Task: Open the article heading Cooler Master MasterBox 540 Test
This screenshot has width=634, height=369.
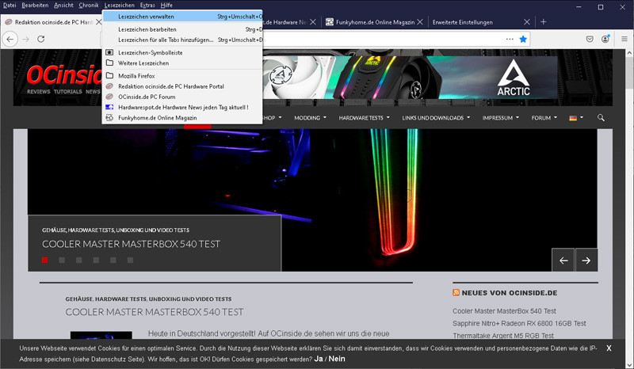Action: [x=155, y=312]
